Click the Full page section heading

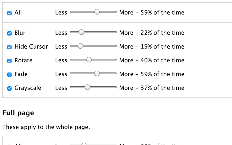coord(18,113)
